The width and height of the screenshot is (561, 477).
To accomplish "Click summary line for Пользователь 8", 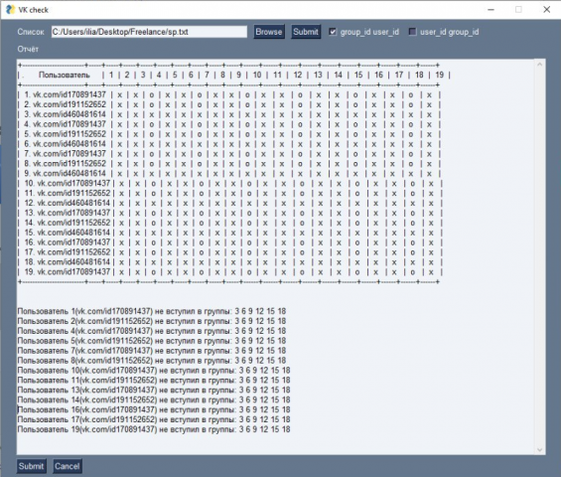I will tap(152, 361).
